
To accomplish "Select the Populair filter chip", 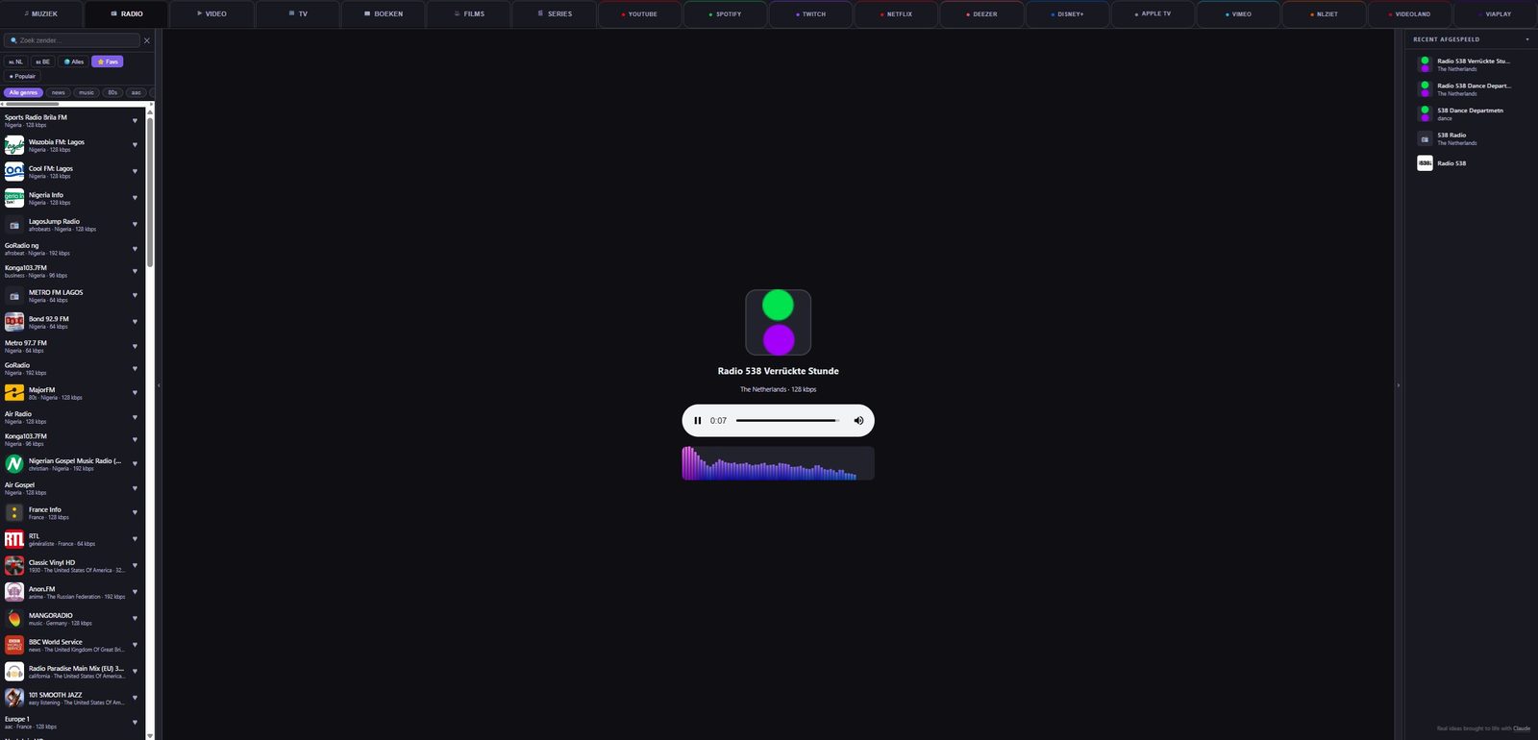I will click(x=22, y=76).
